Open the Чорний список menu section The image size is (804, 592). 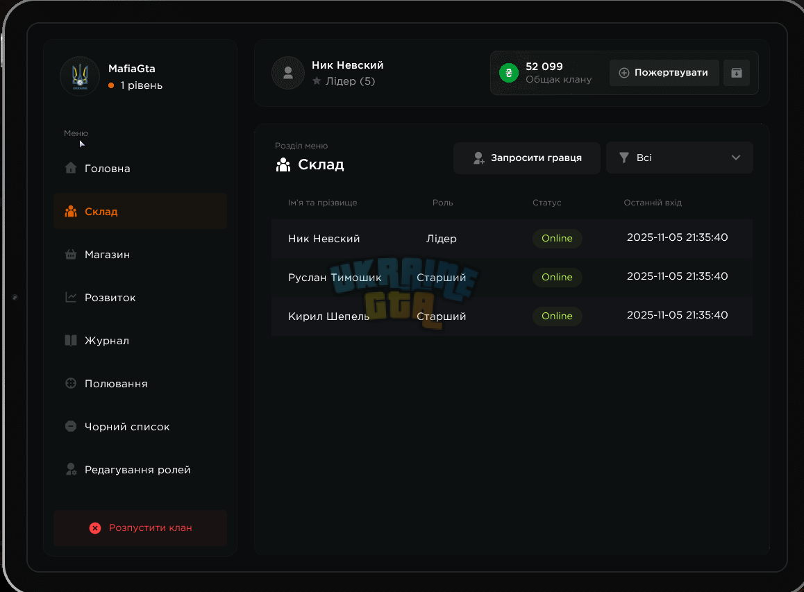pyautogui.click(x=140, y=426)
